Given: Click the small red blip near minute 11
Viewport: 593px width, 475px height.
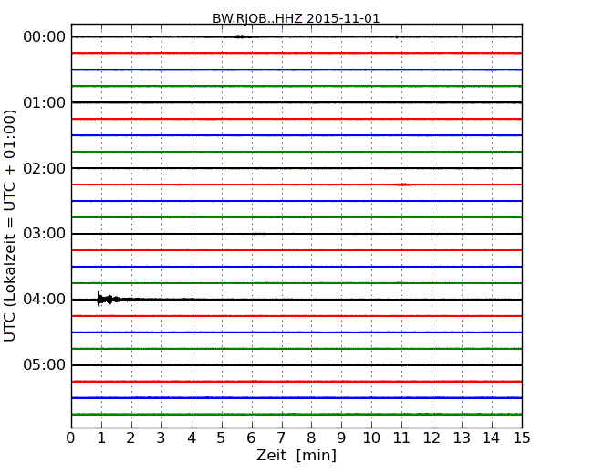Looking at the screenshot, I should pyautogui.click(x=403, y=185).
